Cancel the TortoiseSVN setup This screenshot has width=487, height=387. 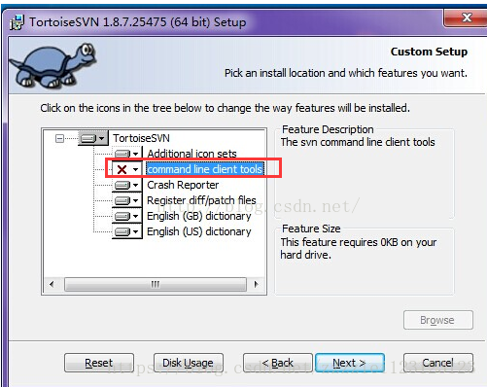pyautogui.click(x=438, y=363)
